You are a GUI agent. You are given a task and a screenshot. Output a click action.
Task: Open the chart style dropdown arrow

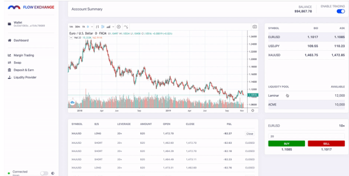tap(113, 27)
